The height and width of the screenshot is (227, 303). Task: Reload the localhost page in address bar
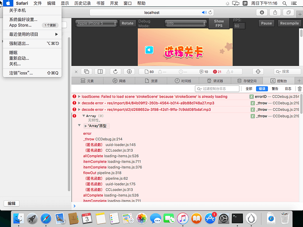click(210, 13)
